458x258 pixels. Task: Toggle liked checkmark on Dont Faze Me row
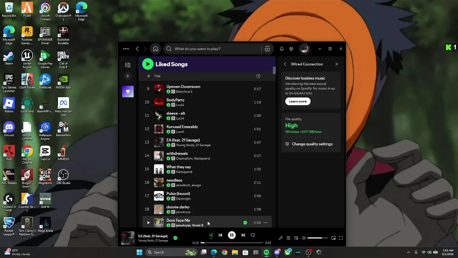coord(245,223)
